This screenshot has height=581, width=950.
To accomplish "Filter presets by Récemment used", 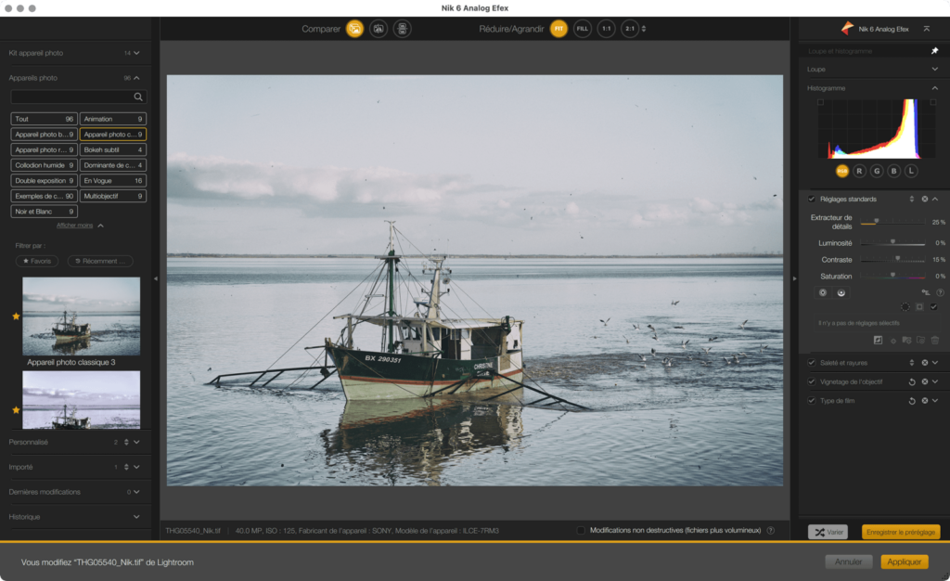I will (x=100, y=261).
